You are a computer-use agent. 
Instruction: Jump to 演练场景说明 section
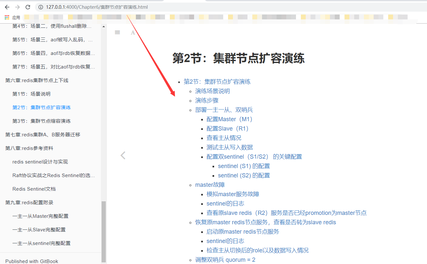tap(213, 91)
